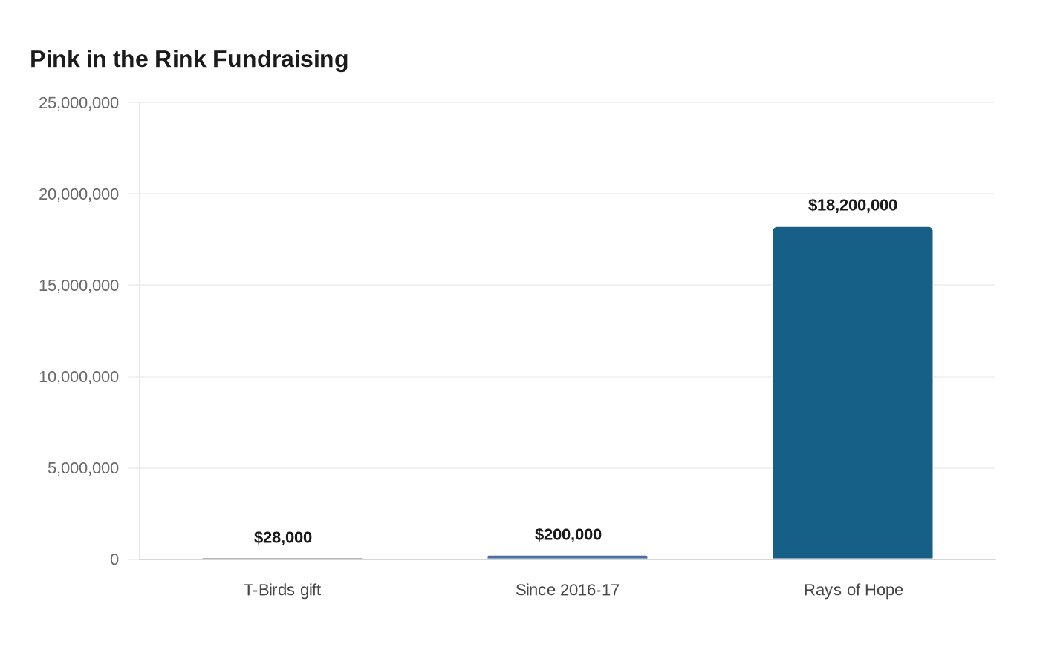Screen dimensions: 1040x653
Task: Click the 20,000,000 horizontal gridline
Action: coord(568,194)
